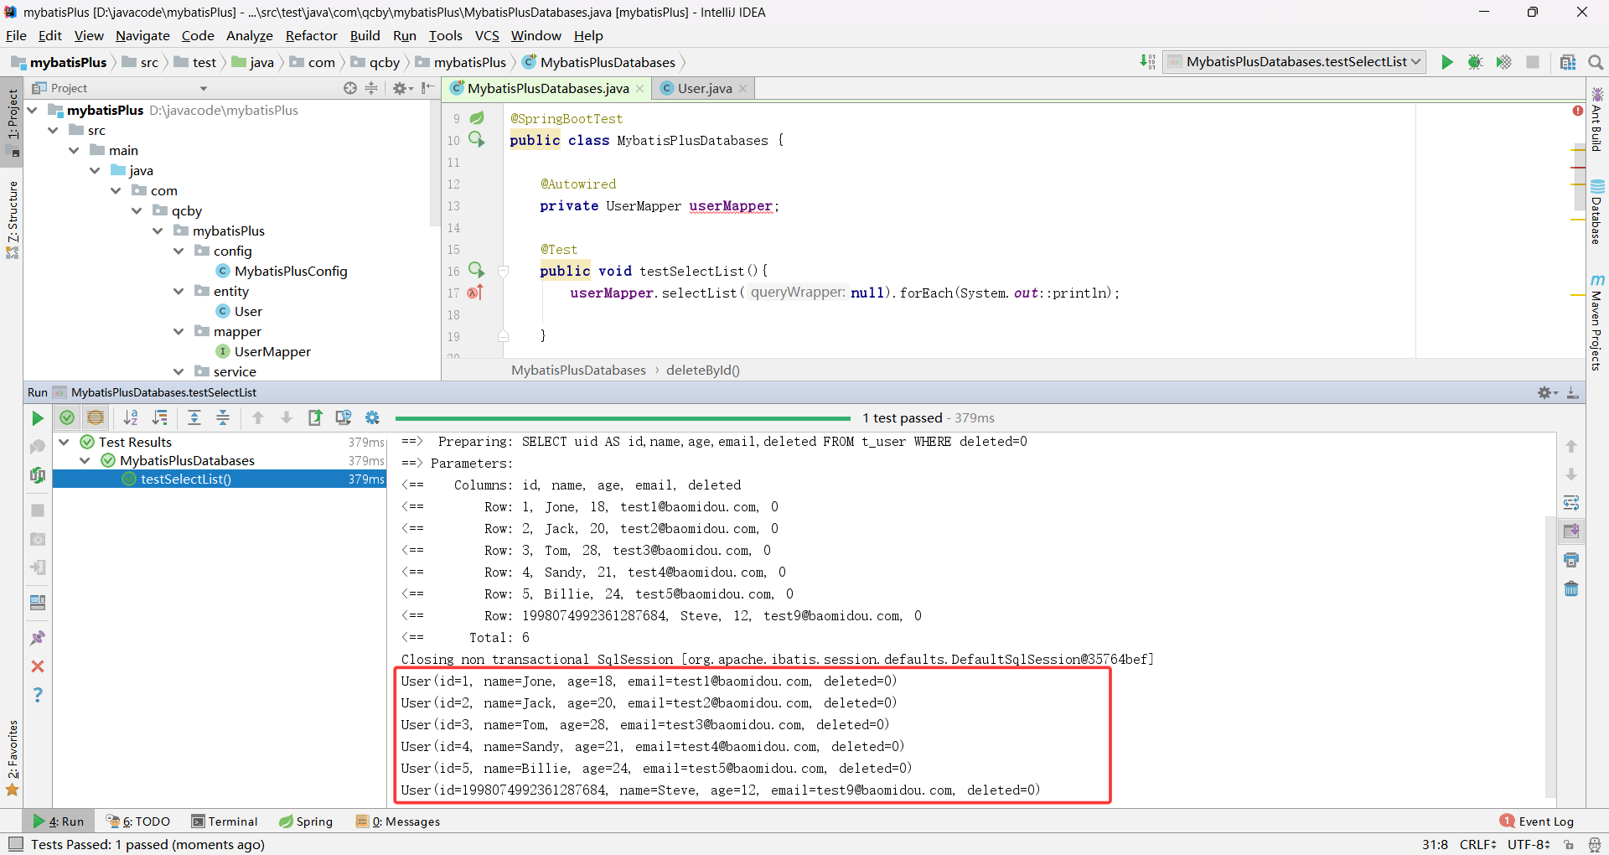Open Project panel settings gear
The image size is (1609, 855).
point(401,88)
